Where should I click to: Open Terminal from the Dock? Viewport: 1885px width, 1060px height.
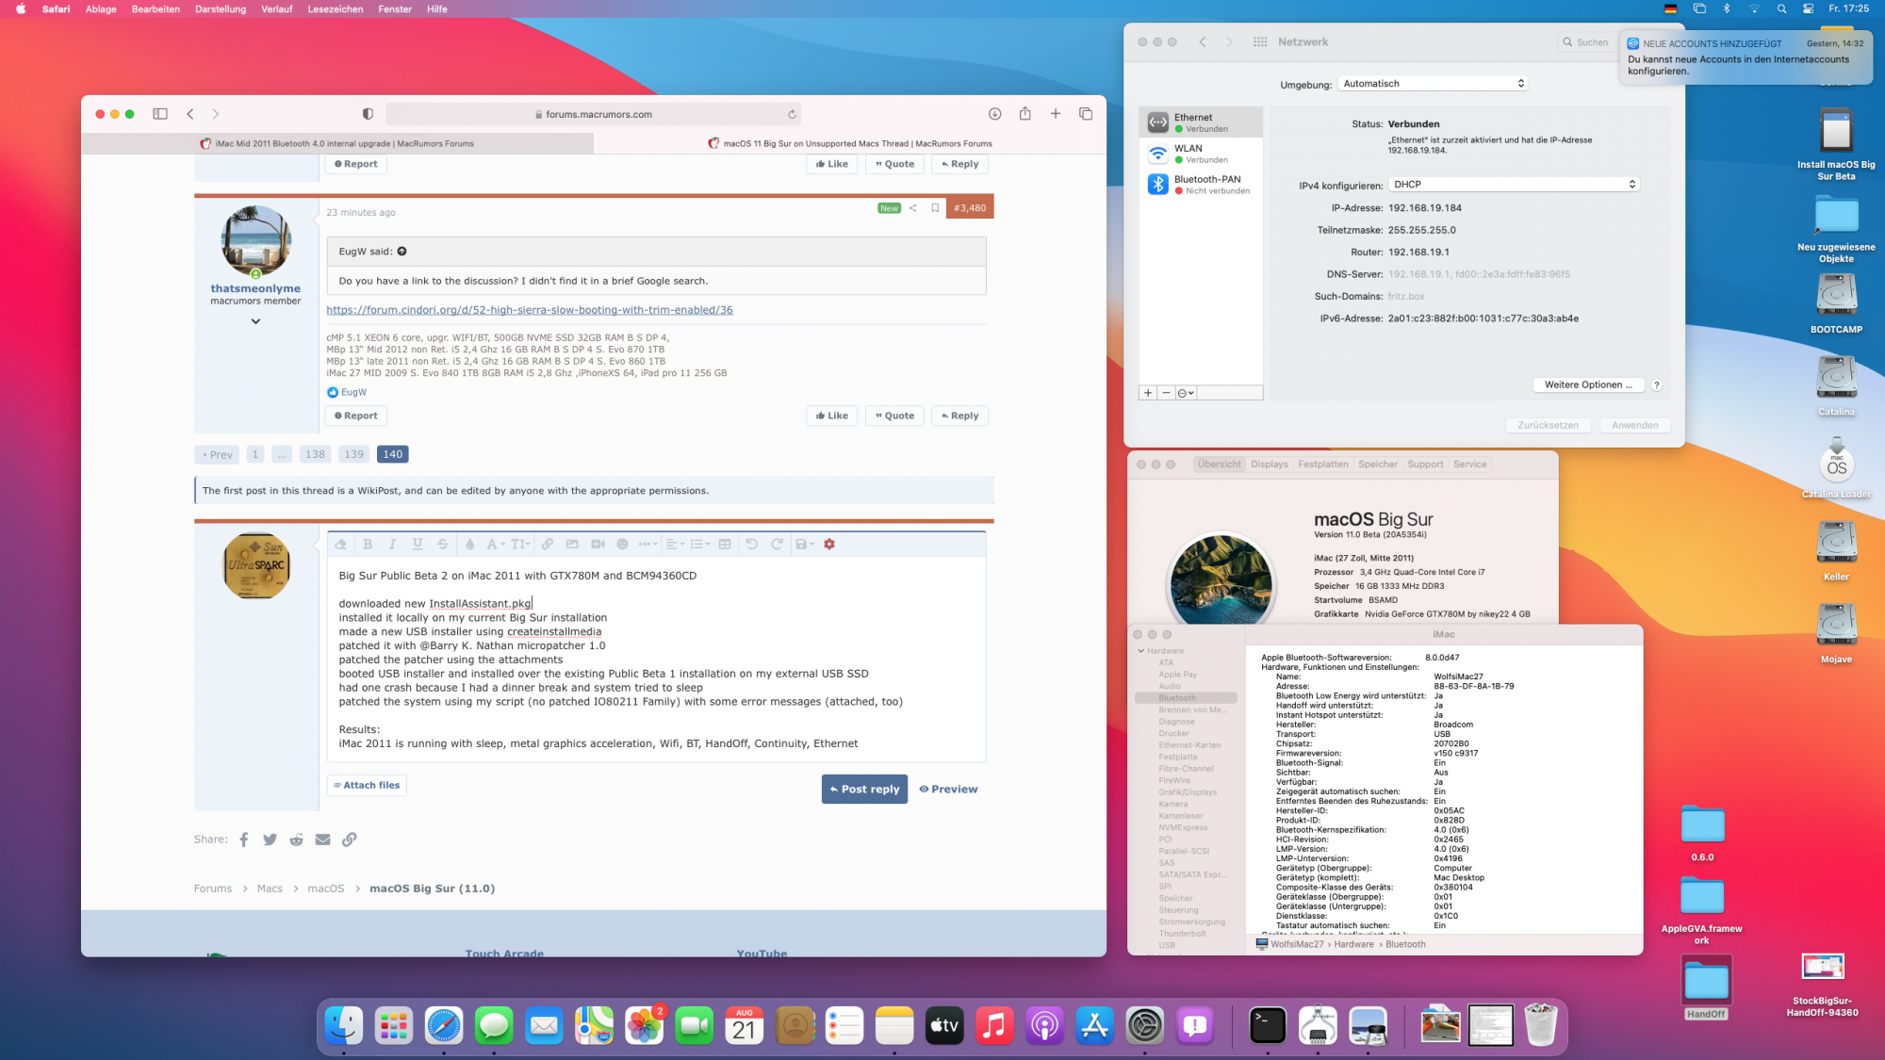point(1268,1025)
